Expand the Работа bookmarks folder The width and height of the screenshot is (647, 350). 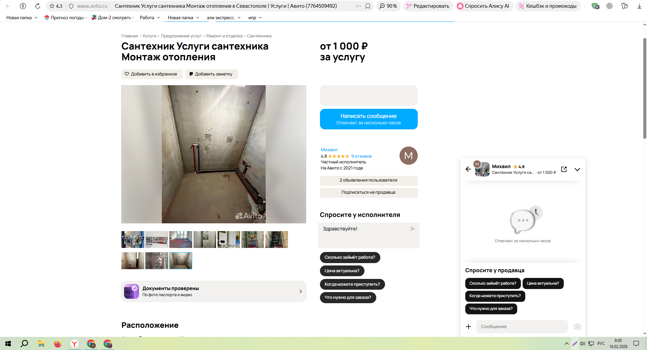coord(150,18)
